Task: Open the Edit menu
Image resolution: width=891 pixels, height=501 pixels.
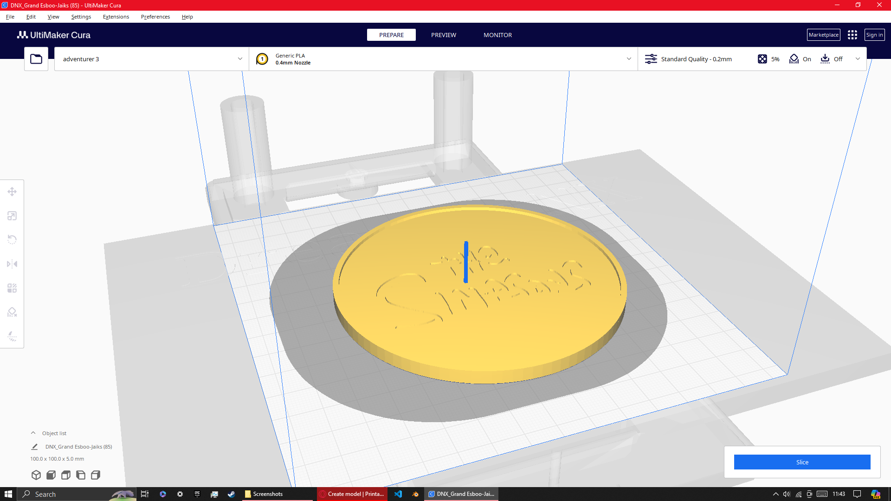Action: pos(31,17)
